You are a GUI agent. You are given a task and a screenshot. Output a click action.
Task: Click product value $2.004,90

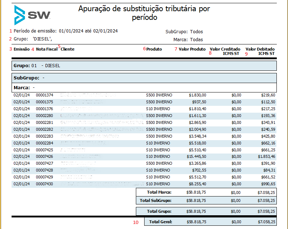(197, 129)
